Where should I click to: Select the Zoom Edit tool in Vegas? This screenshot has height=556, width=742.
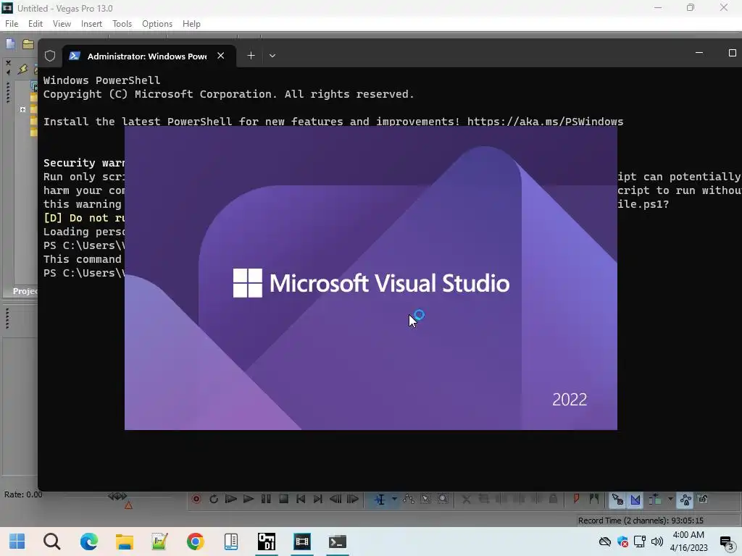click(443, 499)
